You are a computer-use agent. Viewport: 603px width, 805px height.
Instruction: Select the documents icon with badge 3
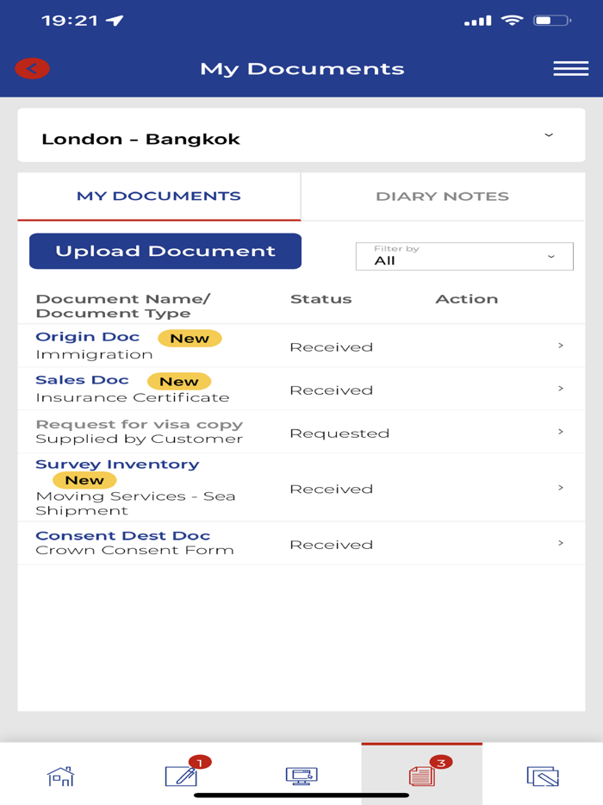click(x=422, y=776)
